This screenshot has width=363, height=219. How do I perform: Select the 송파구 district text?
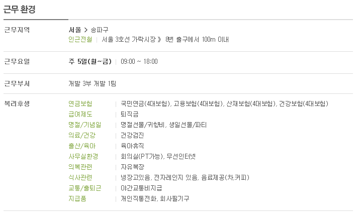100,30
